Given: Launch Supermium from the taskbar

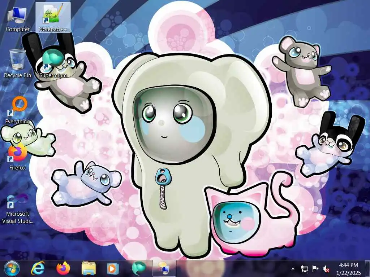Looking at the screenshot, I should (x=139, y=268).
